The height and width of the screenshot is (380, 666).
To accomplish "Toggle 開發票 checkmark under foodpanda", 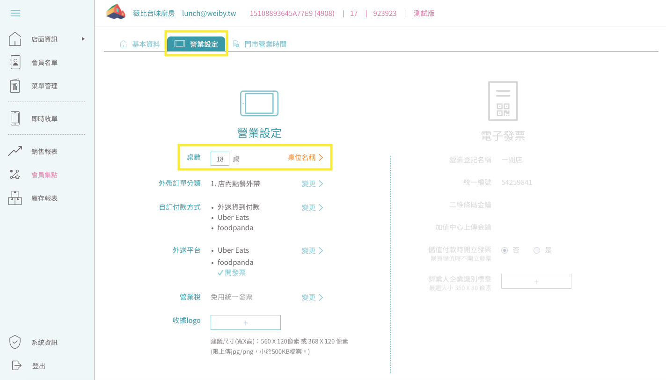I will pos(220,273).
